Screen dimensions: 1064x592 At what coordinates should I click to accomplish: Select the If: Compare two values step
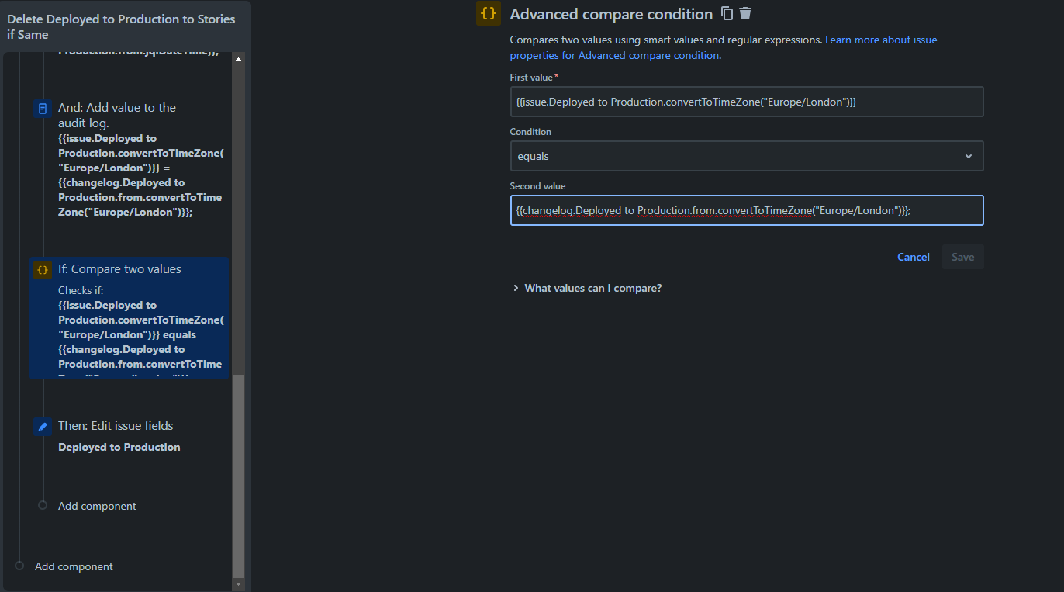point(130,319)
